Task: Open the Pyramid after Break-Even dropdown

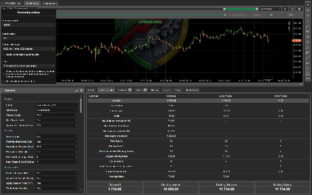Action: click(x=57, y=142)
